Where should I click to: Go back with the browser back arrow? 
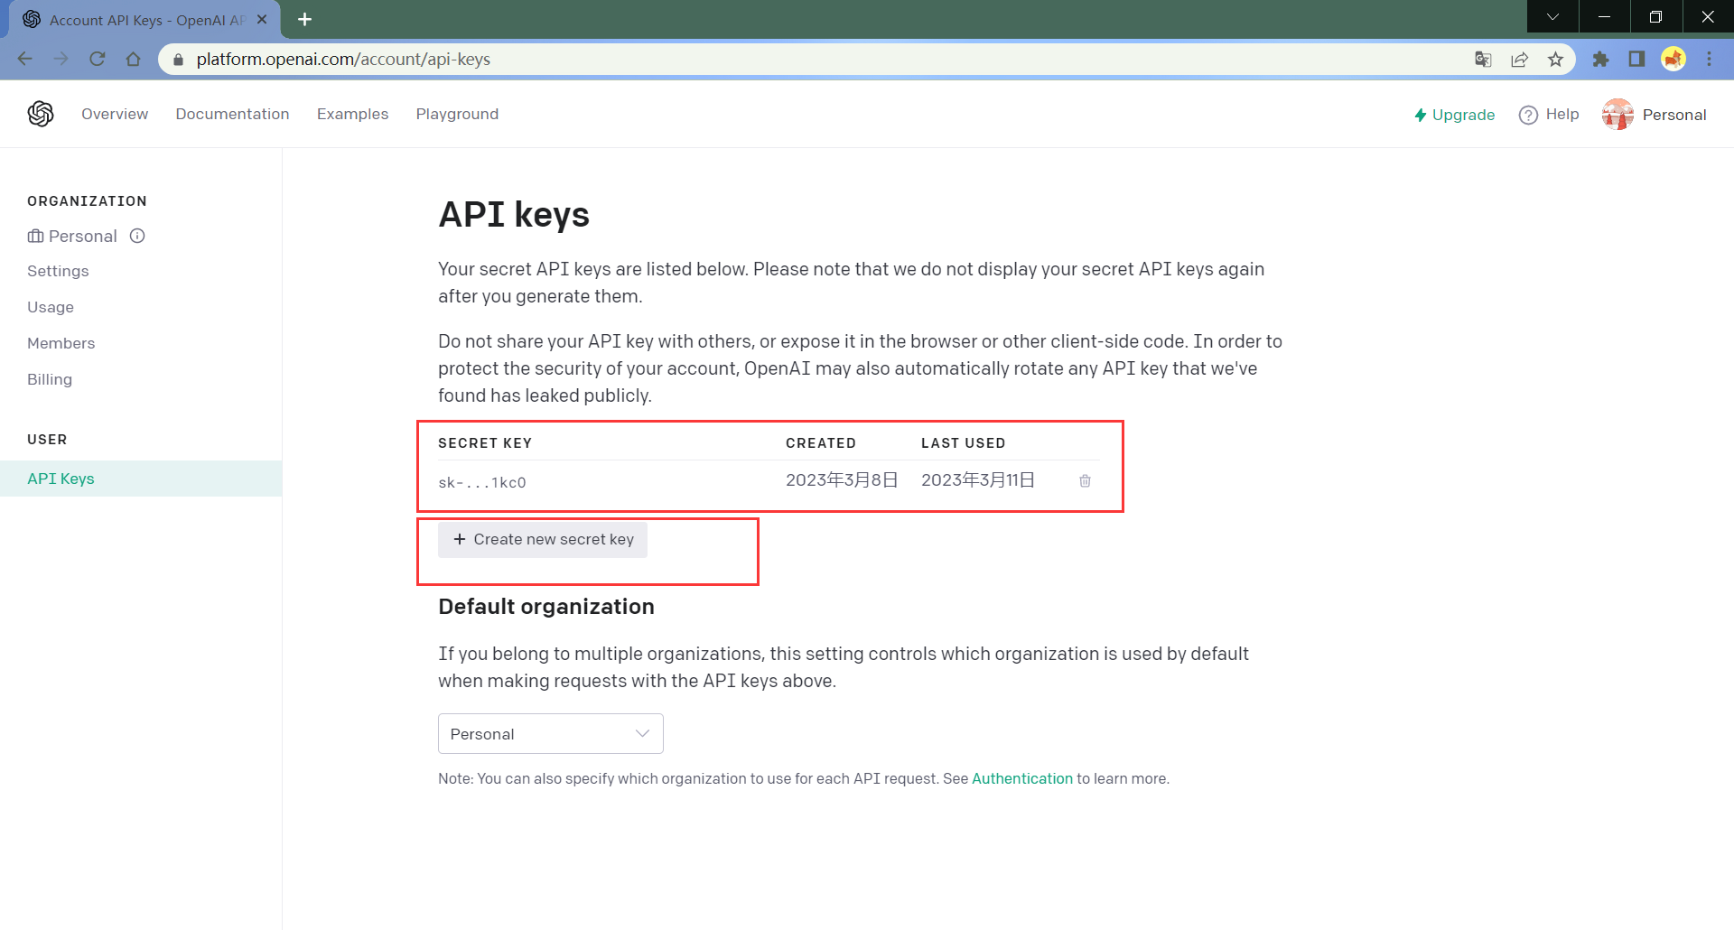24,59
